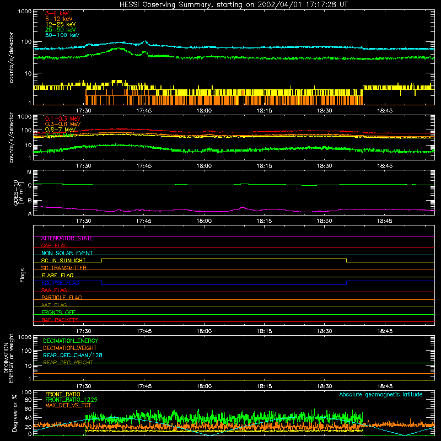Click the REAR_DEC_WEIGHT legend label
Image resolution: width=441 pixels, height=441 pixels.
pyautogui.click(x=68, y=363)
